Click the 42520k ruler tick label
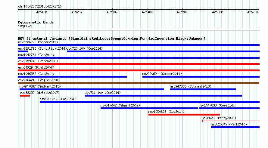268x148 pixels. [x=77, y=12]
